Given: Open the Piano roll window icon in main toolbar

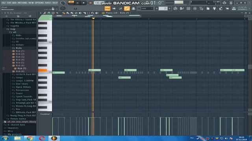Looking at the screenshot, I should [x=182, y=8].
